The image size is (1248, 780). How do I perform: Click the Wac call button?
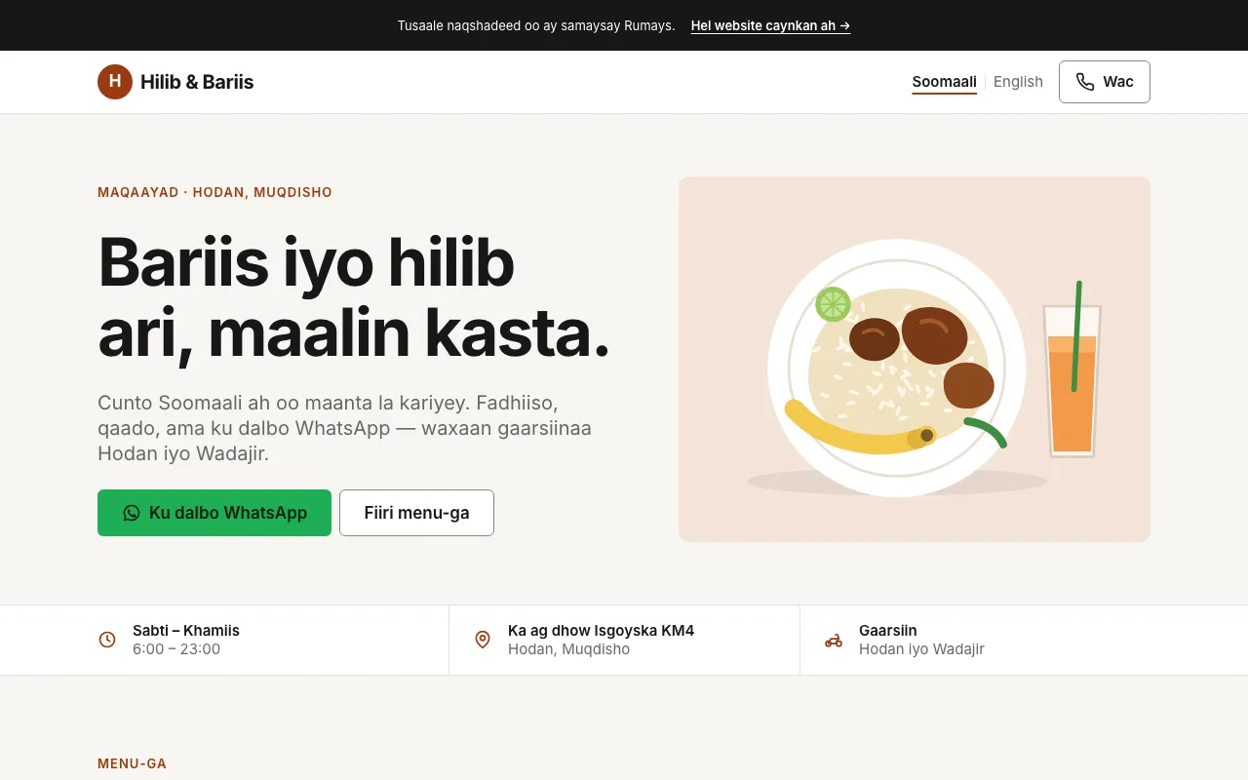(x=1105, y=82)
